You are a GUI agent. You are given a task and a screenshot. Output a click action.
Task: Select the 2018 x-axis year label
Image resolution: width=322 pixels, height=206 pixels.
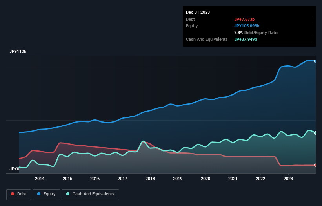150,179
